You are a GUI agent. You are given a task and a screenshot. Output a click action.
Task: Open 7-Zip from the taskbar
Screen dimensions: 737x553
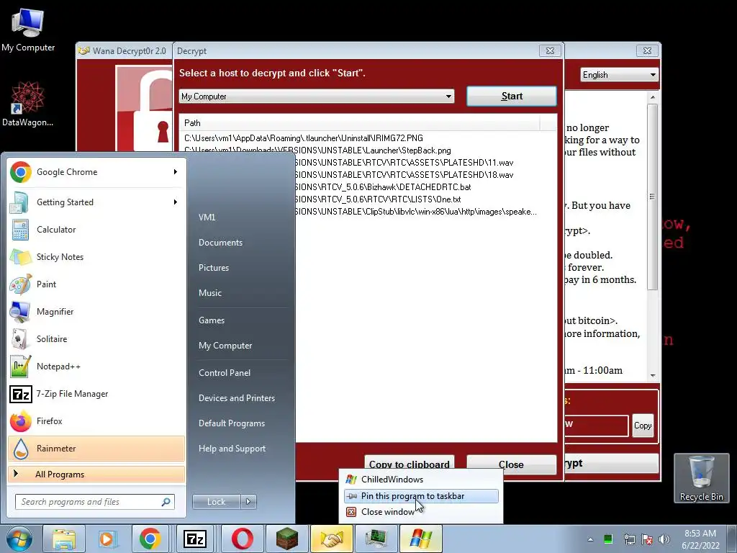click(x=194, y=539)
